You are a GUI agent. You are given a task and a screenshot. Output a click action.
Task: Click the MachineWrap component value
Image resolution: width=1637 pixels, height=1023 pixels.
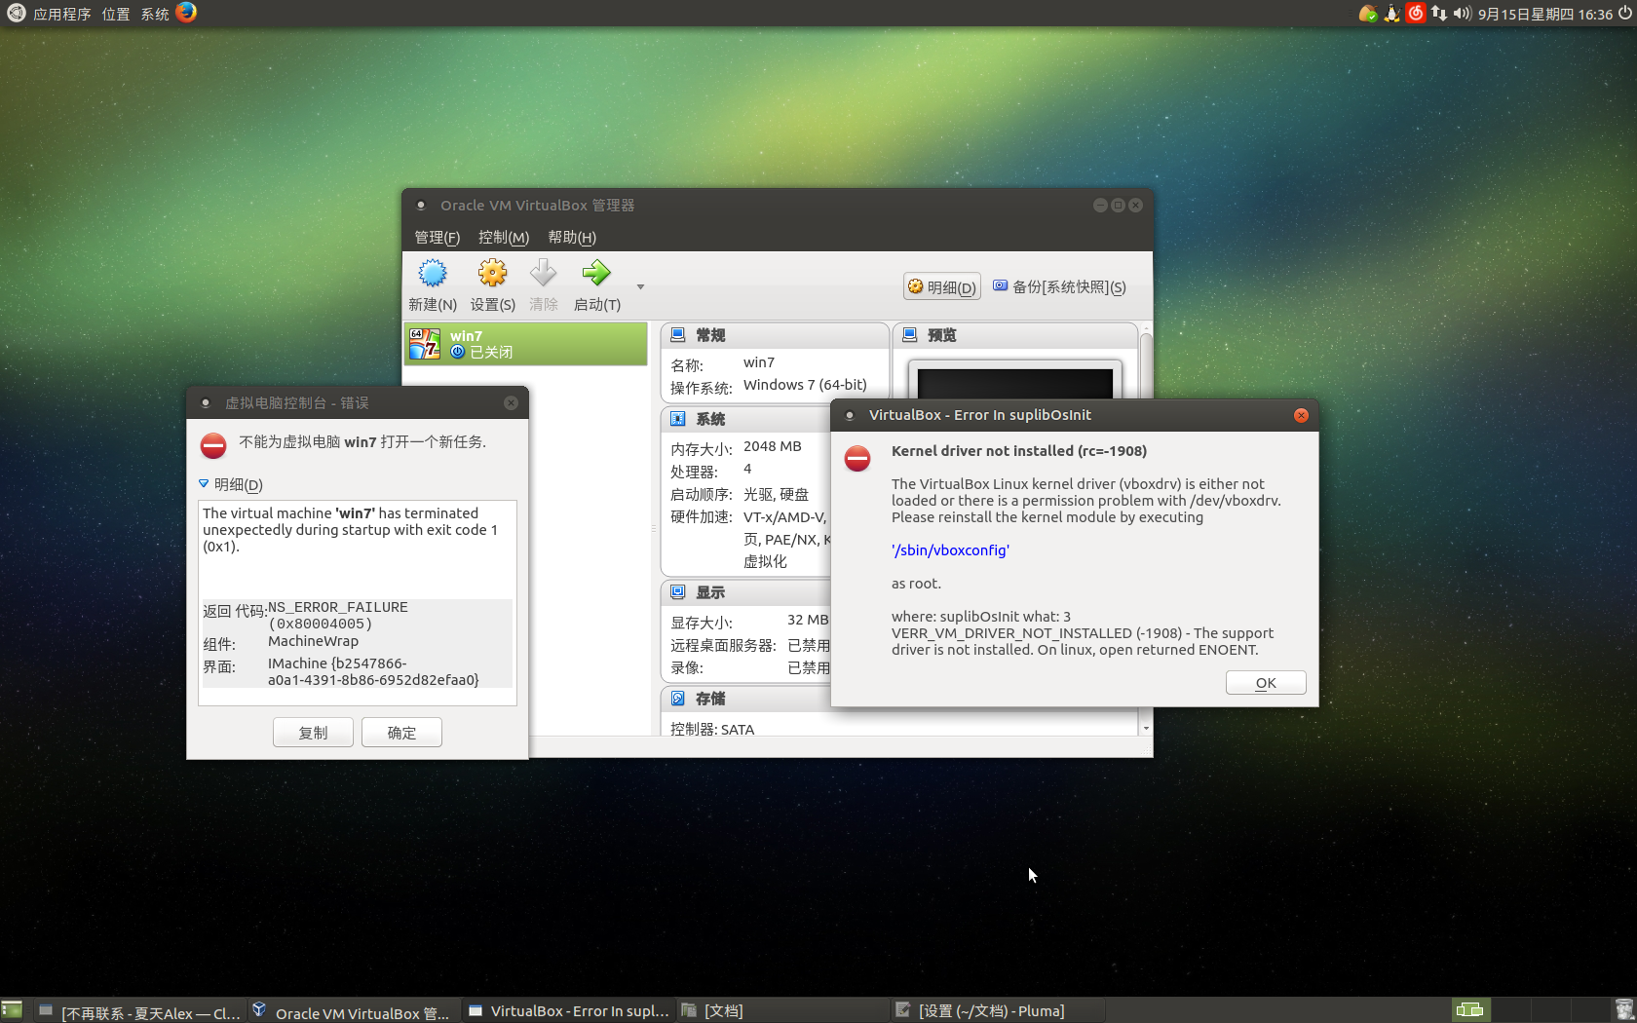tap(313, 641)
